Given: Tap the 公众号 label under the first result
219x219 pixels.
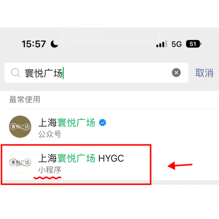Looking at the screenshot, I should [x=50, y=134].
